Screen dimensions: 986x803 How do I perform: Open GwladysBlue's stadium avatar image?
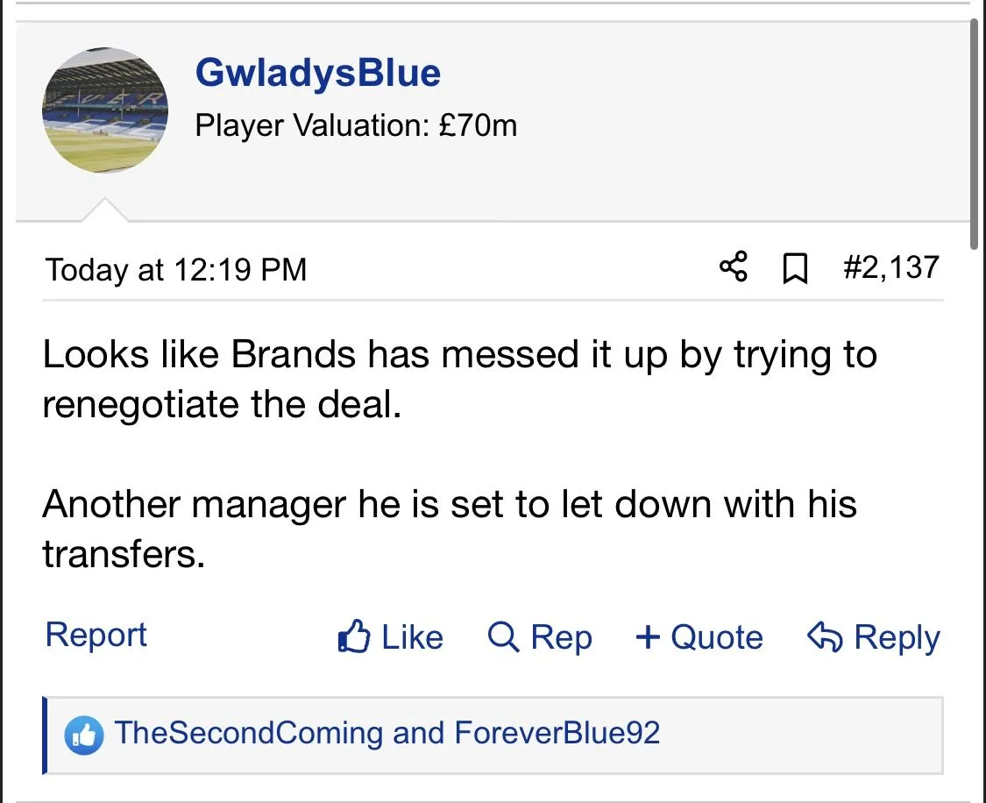tap(104, 110)
